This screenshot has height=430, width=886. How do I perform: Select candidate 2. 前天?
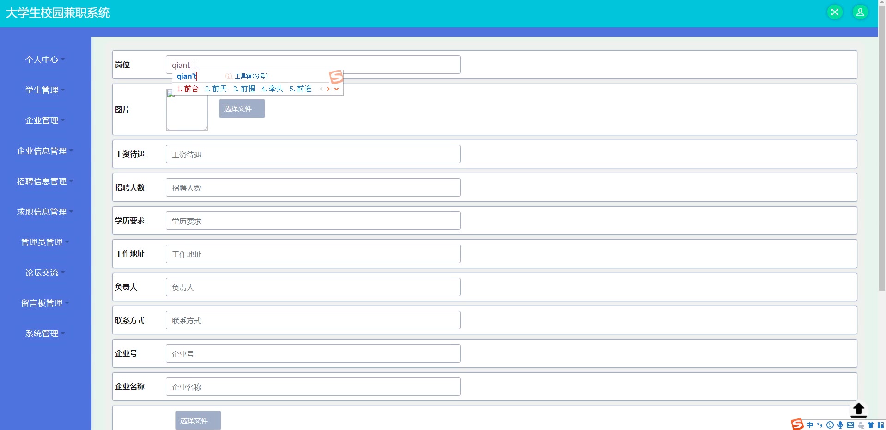pyautogui.click(x=216, y=89)
